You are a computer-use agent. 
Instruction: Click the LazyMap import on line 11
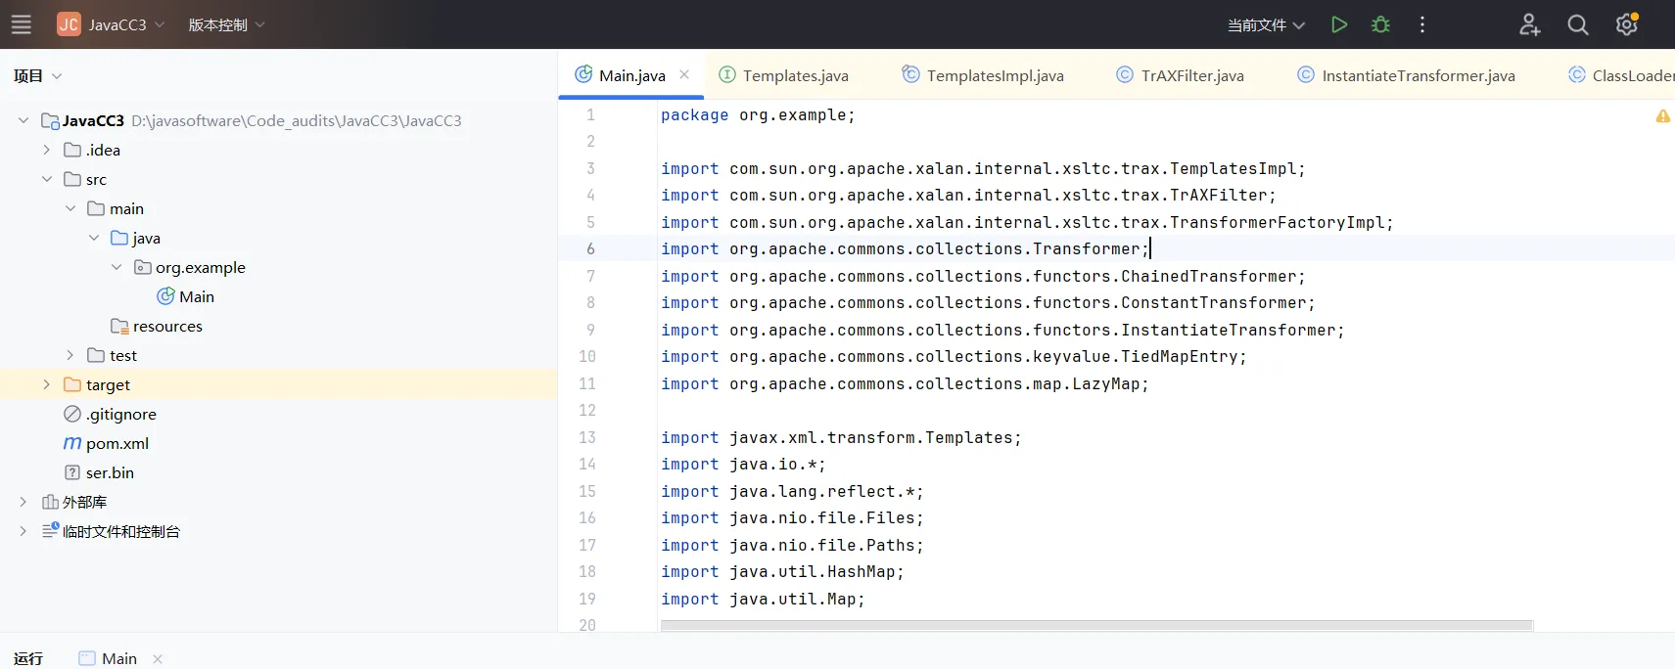coord(905,383)
